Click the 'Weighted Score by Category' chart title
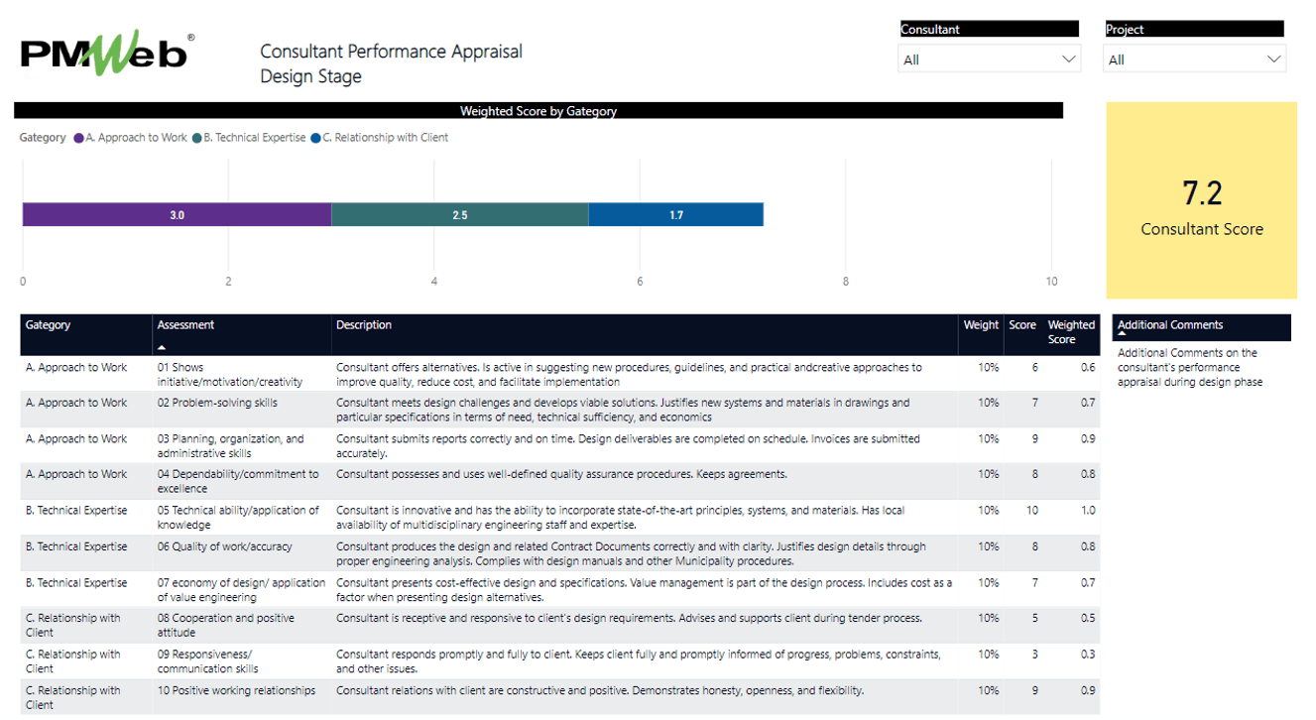This screenshot has height=720, width=1316. (x=537, y=111)
